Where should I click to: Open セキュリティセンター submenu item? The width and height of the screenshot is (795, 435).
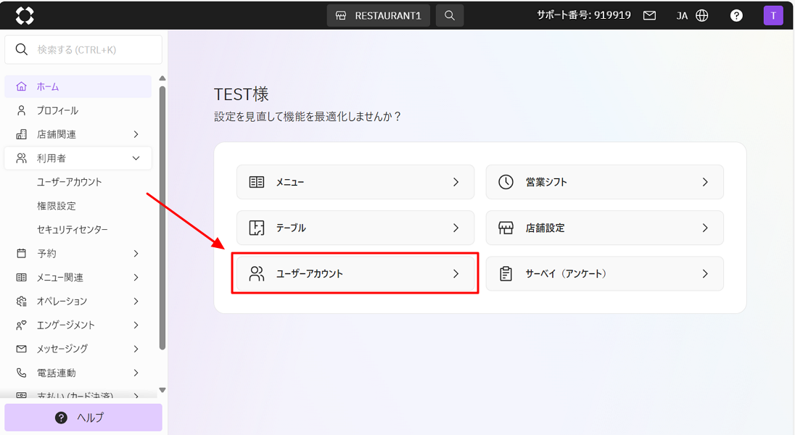tap(73, 230)
